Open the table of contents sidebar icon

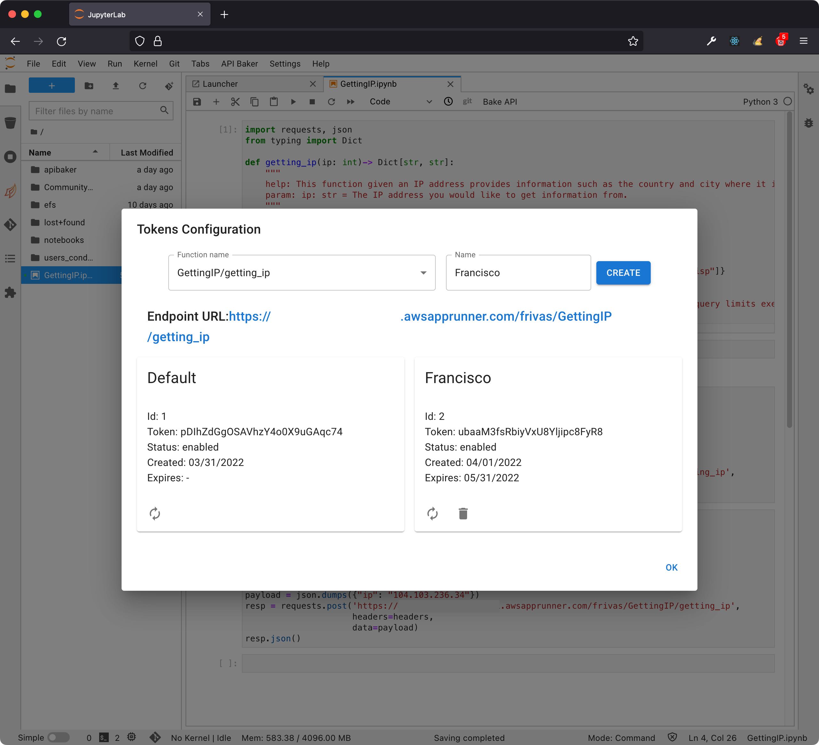point(10,259)
